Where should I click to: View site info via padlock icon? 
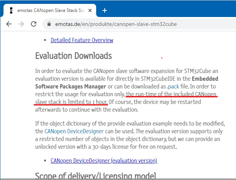49,24
